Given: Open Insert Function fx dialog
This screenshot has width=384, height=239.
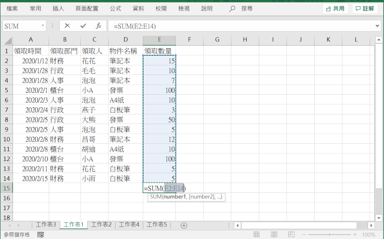Looking at the screenshot, I should (x=98, y=25).
